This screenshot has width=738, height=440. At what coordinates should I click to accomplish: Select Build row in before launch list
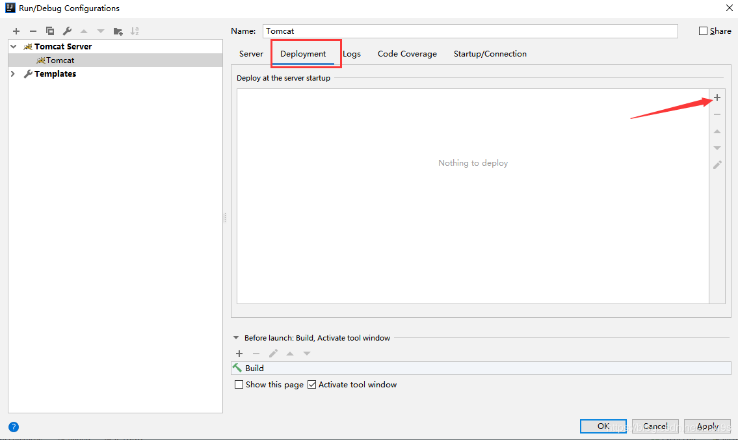481,368
